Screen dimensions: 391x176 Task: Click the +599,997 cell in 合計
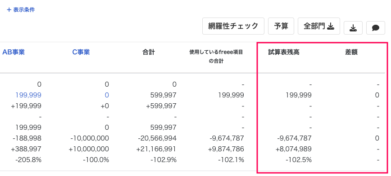tap(161, 106)
